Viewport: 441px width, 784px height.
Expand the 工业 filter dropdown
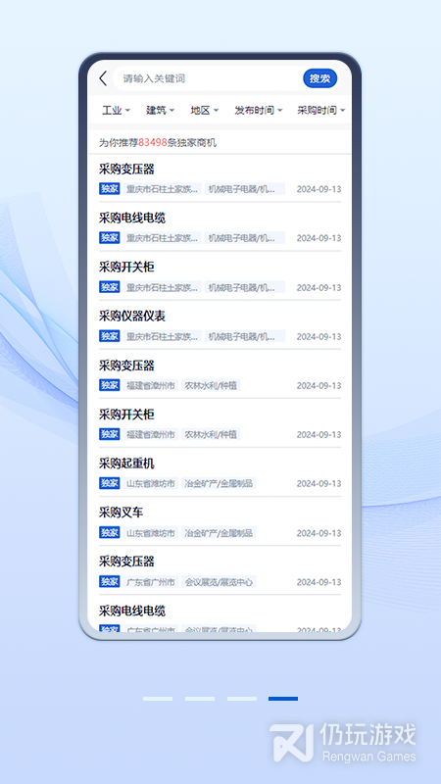[116, 111]
